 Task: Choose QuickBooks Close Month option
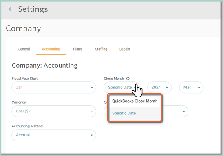click(x=135, y=101)
